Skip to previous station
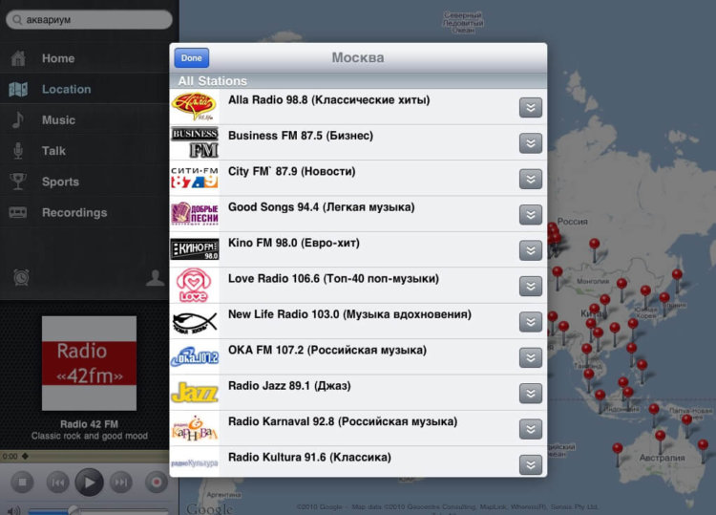 click(x=57, y=483)
